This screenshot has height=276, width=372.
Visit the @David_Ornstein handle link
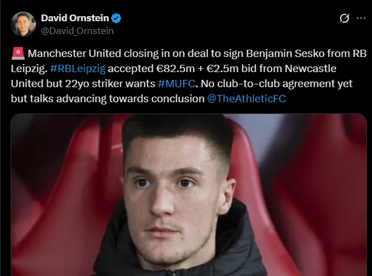point(77,30)
